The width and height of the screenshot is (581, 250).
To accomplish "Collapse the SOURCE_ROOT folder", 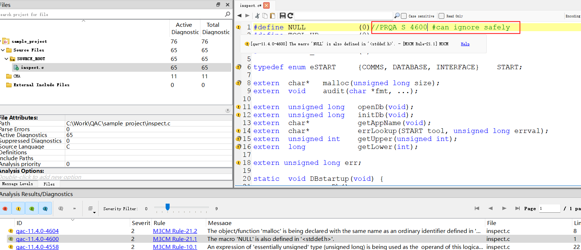I will (x=7, y=59).
